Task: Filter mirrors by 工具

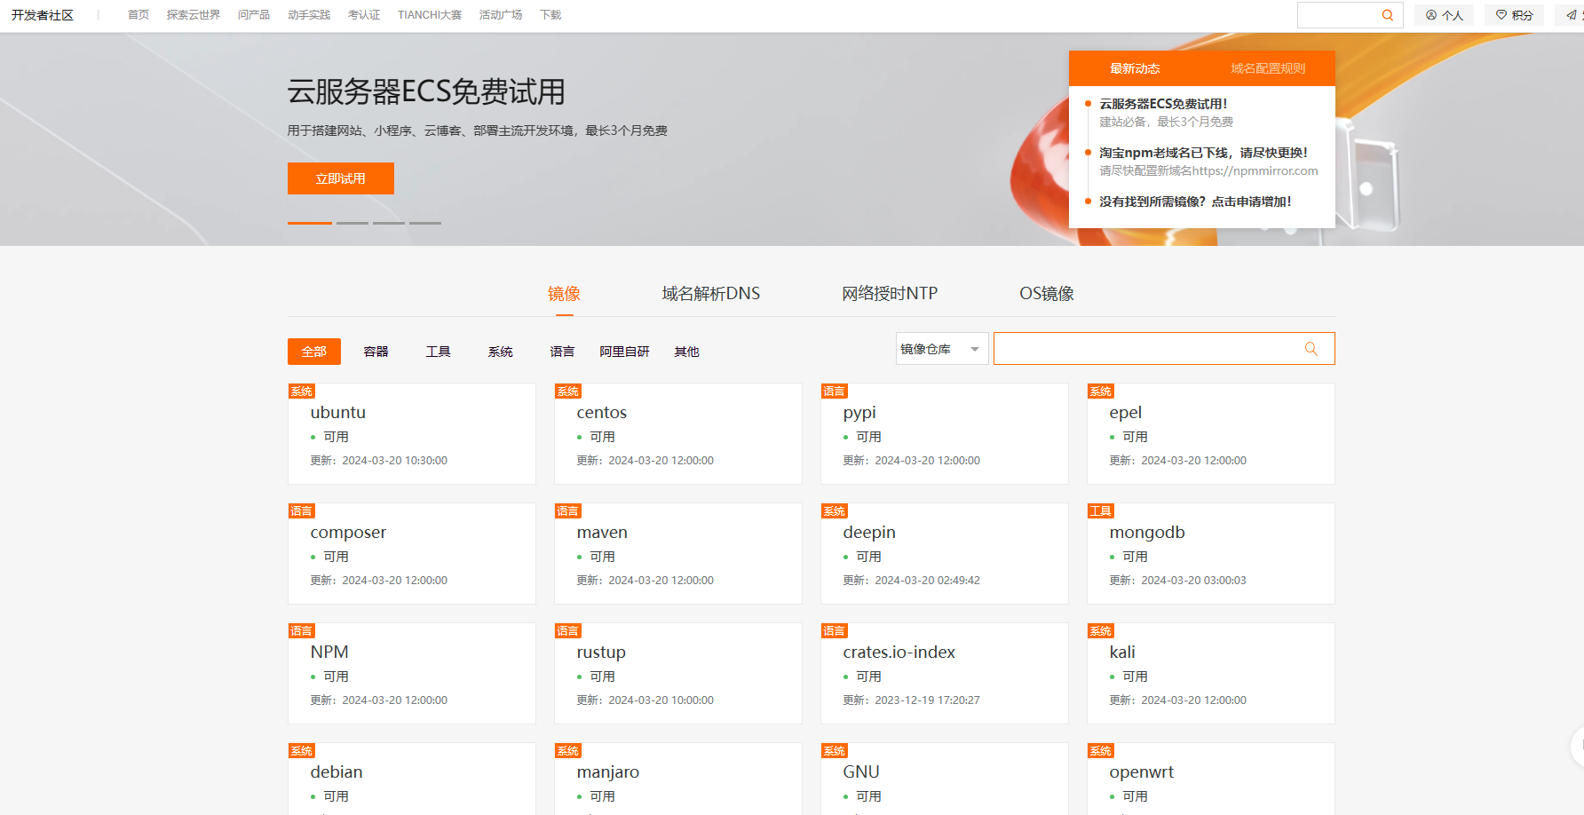Action: [439, 352]
